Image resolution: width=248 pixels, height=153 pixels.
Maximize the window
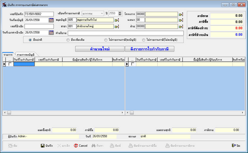pyautogui.click(x=233, y=5)
